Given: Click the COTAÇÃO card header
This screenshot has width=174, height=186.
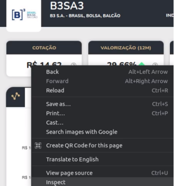Looking at the screenshot, I should pos(44,48).
